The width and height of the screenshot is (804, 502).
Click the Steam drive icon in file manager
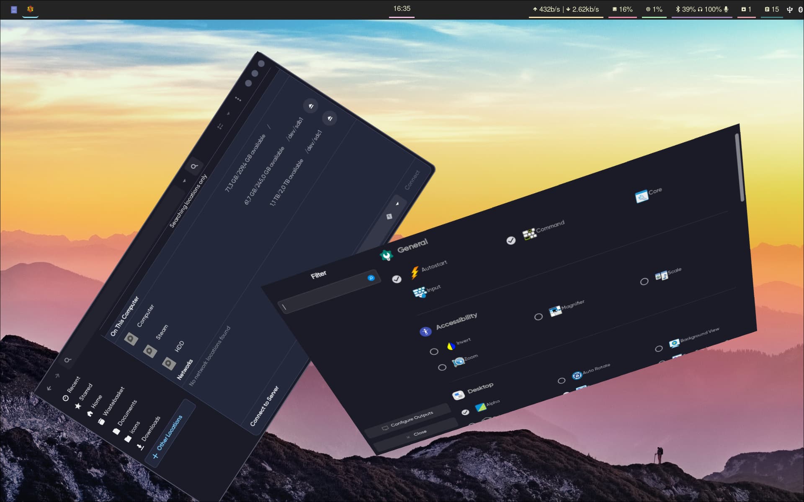(x=150, y=351)
